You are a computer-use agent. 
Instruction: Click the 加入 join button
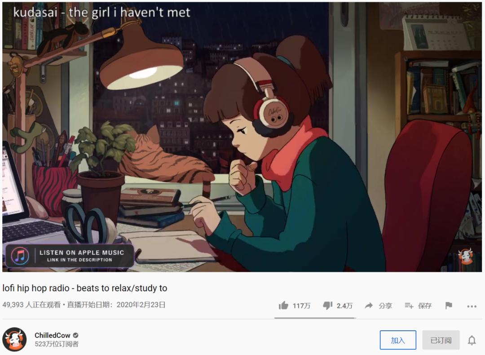pos(398,340)
